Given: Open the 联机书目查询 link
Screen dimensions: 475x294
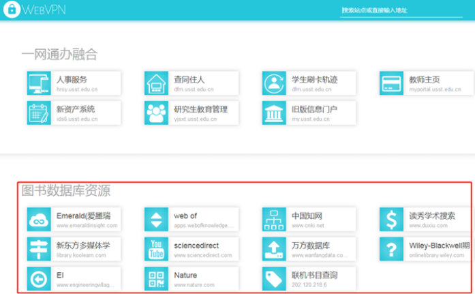Looking at the screenshot, I should (x=309, y=279).
